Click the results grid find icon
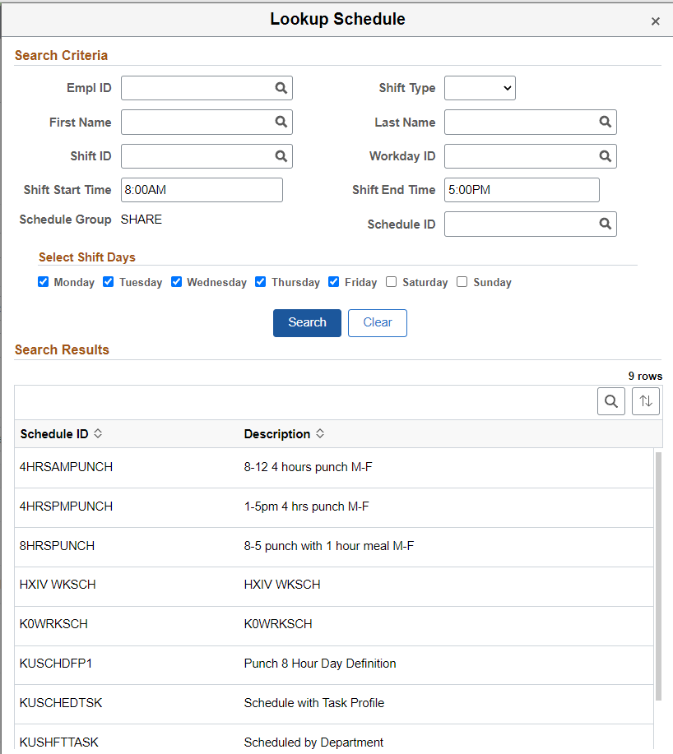 [x=611, y=401]
